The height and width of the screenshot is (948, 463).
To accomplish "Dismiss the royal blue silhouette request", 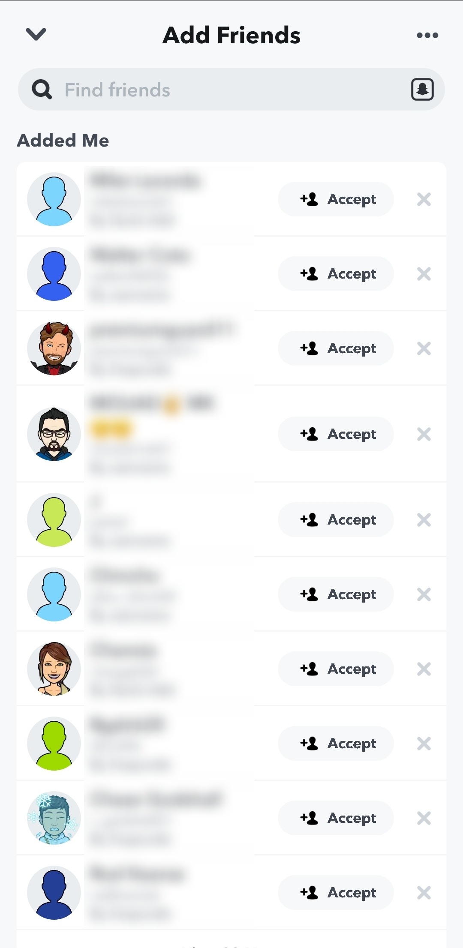I will [x=424, y=274].
